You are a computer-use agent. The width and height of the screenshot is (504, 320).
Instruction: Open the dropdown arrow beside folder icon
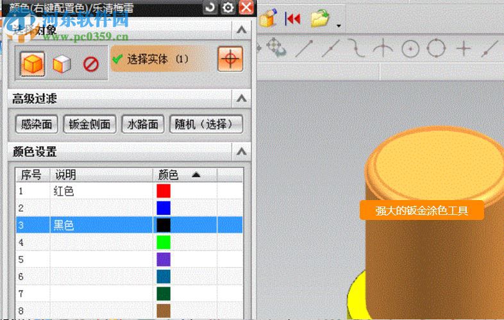pyautogui.click(x=339, y=26)
